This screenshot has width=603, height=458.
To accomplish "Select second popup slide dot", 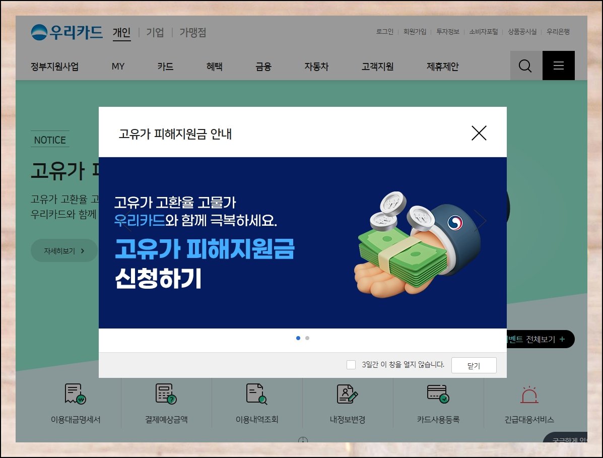I will [307, 338].
